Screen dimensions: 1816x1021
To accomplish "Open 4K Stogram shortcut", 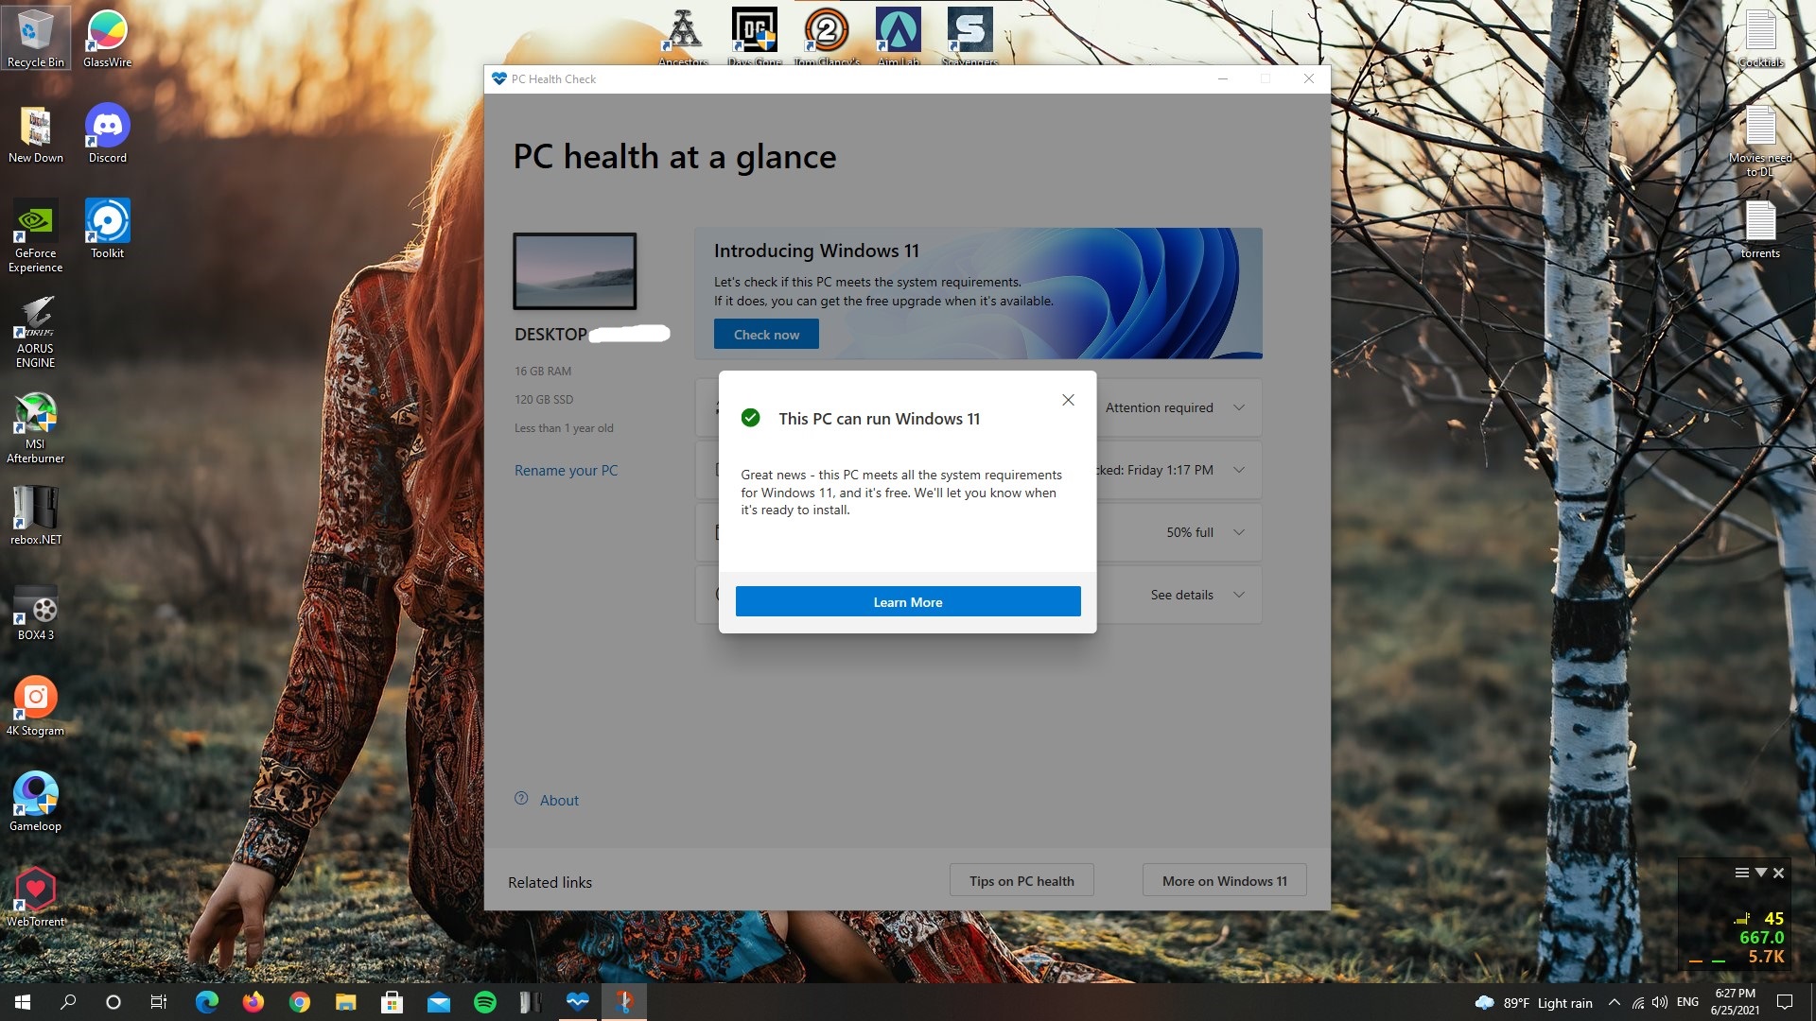I will click(35, 706).
